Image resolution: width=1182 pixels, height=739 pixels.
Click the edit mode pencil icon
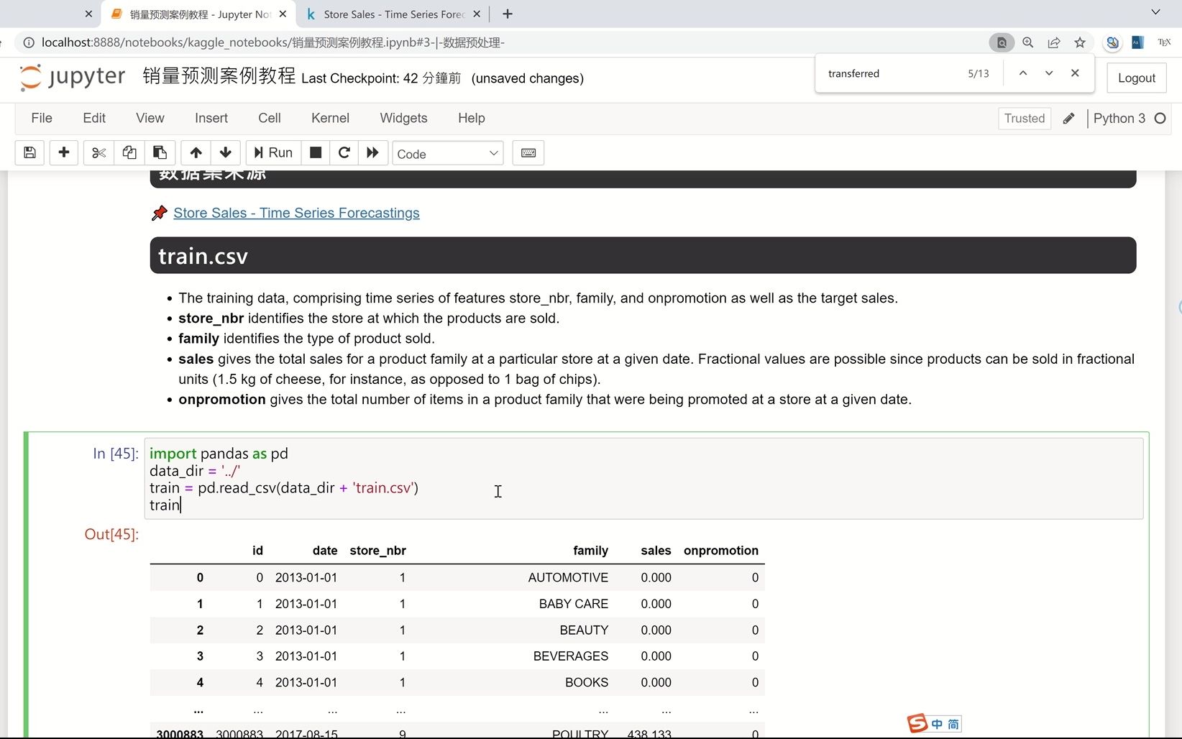point(1068,119)
